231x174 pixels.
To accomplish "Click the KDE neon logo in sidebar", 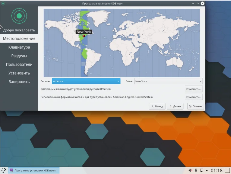I will click(19, 16).
